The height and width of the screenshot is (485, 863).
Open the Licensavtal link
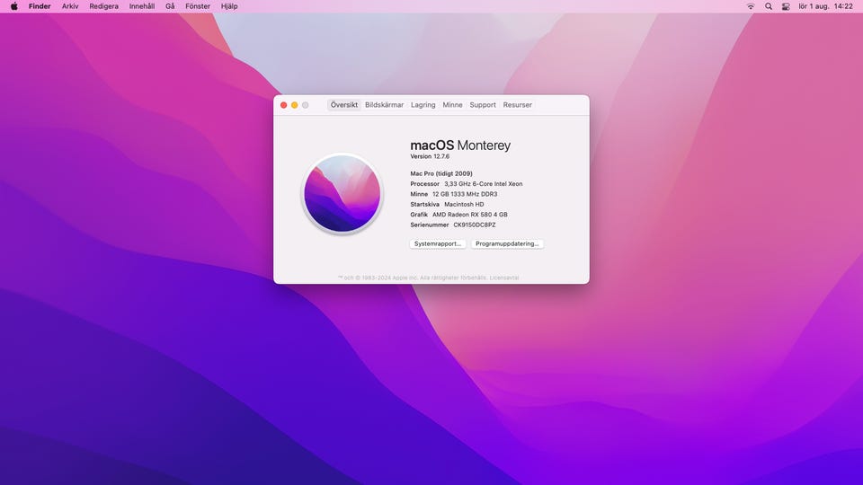click(x=504, y=278)
